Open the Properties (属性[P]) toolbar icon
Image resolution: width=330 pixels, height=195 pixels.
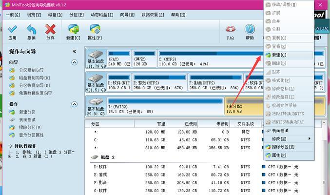[x=95, y=29]
